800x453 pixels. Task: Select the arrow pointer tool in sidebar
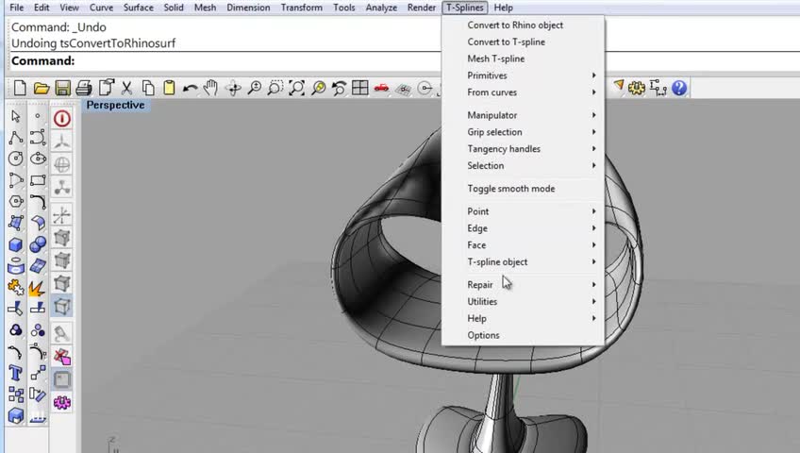(x=15, y=116)
